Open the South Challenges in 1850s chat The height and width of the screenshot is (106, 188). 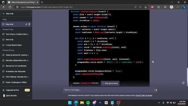point(16,82)
